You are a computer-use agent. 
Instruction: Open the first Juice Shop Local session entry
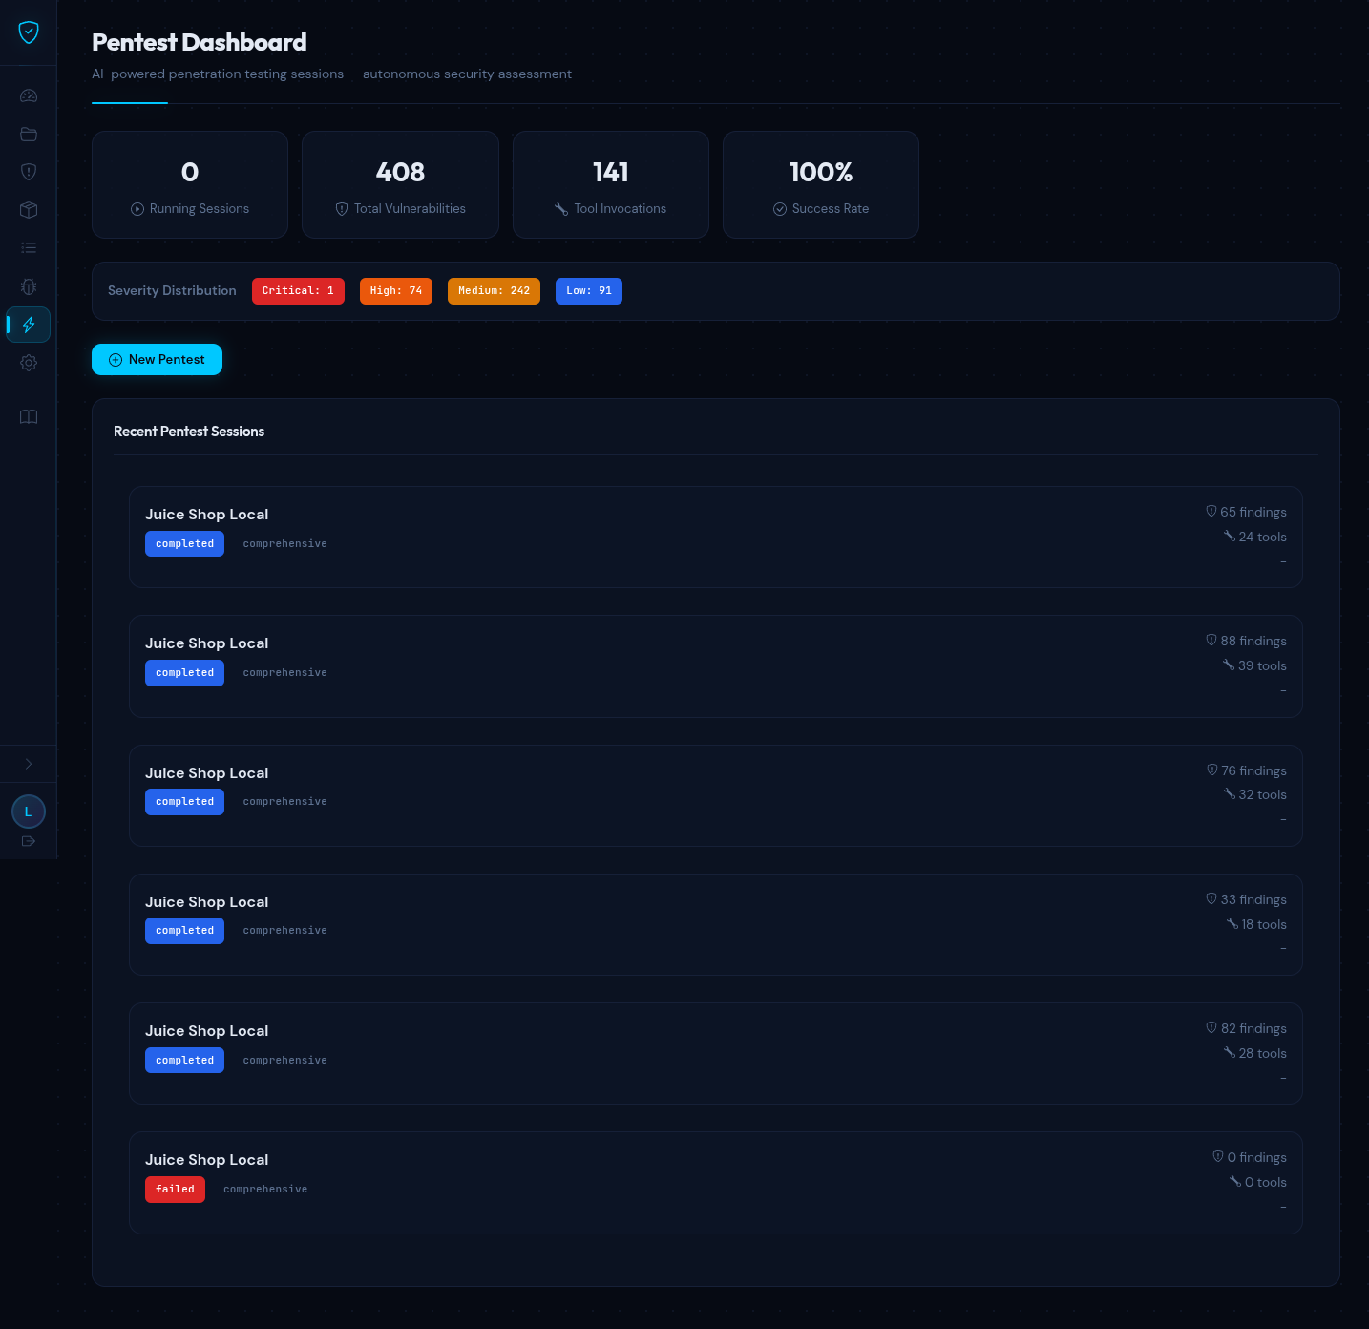[716, 537]
